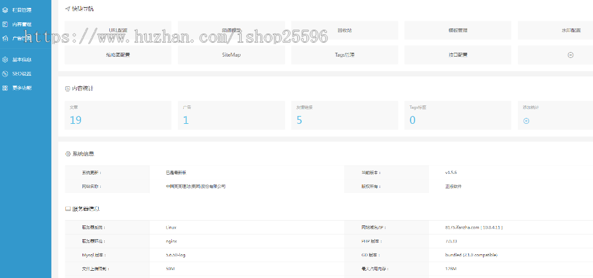Open 更多功能 in the sidebar
Screen dimensions: 593x278
click(22, 88)
